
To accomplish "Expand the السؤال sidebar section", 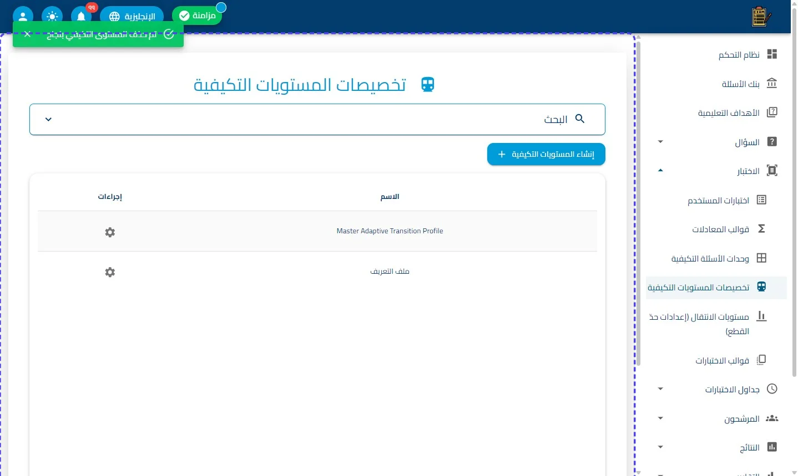I will [660, 142].
